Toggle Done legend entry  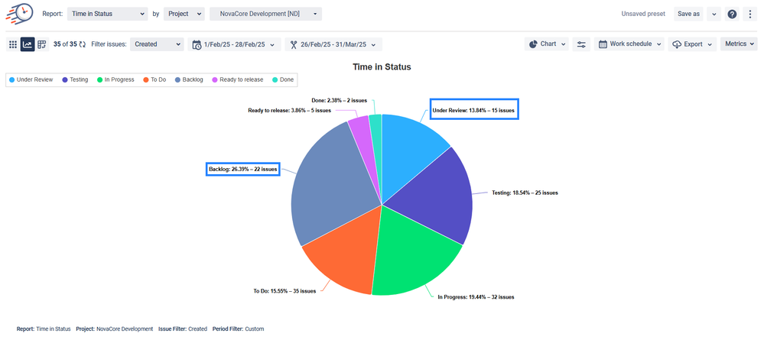tap(283, 80)
